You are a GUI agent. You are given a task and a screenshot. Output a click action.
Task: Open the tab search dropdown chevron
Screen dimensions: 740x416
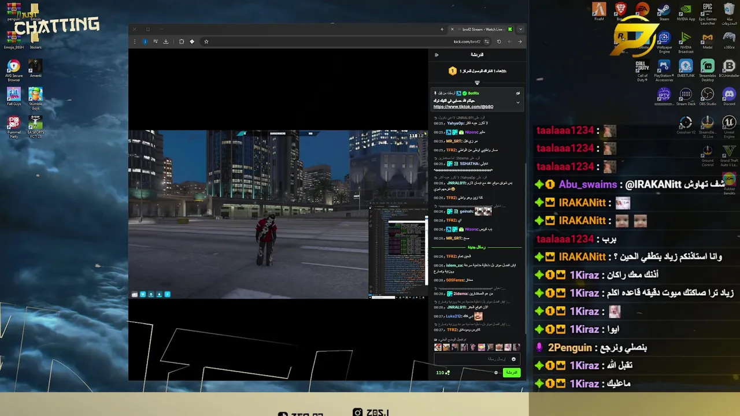point(520,29)
